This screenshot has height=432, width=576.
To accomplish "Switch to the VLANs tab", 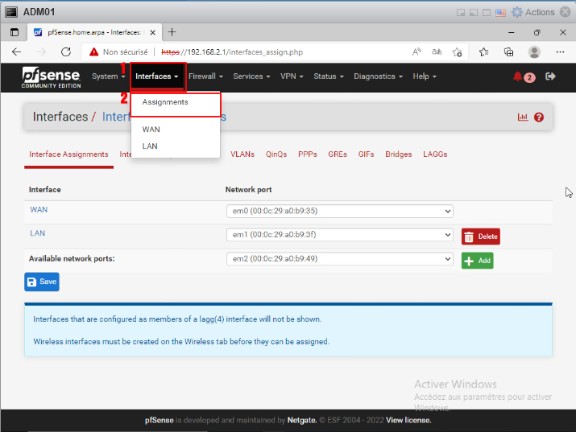I will click(x=242, y=154).
